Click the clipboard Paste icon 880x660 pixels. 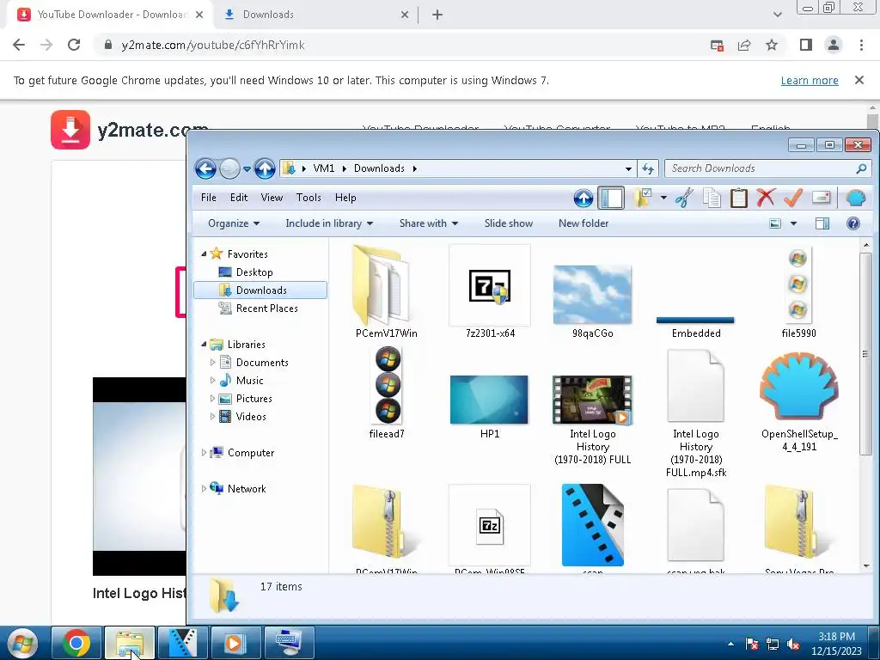(x=738, y=198)
